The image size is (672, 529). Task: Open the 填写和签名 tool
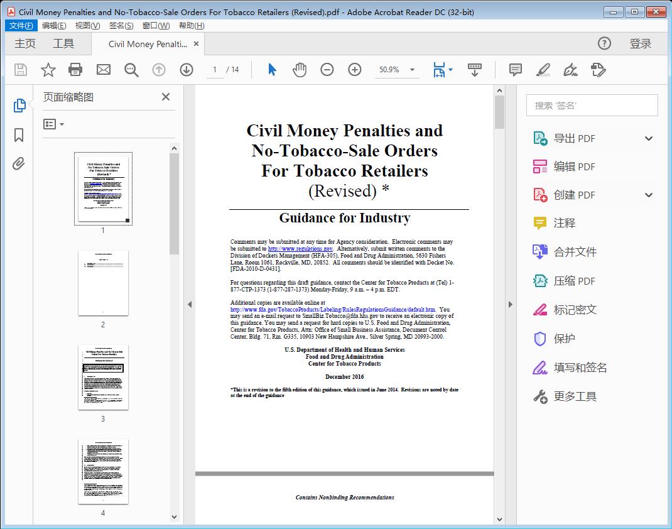pyautogui.click(x=581, y=368)
